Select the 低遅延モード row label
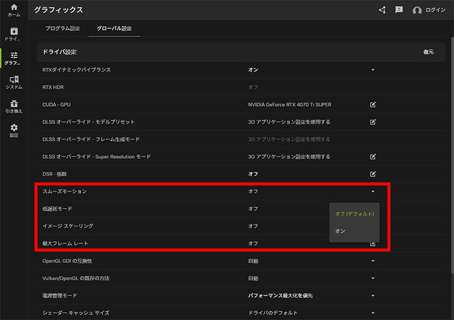The height and width of the screenshot is (320, 454). (57, 208)
